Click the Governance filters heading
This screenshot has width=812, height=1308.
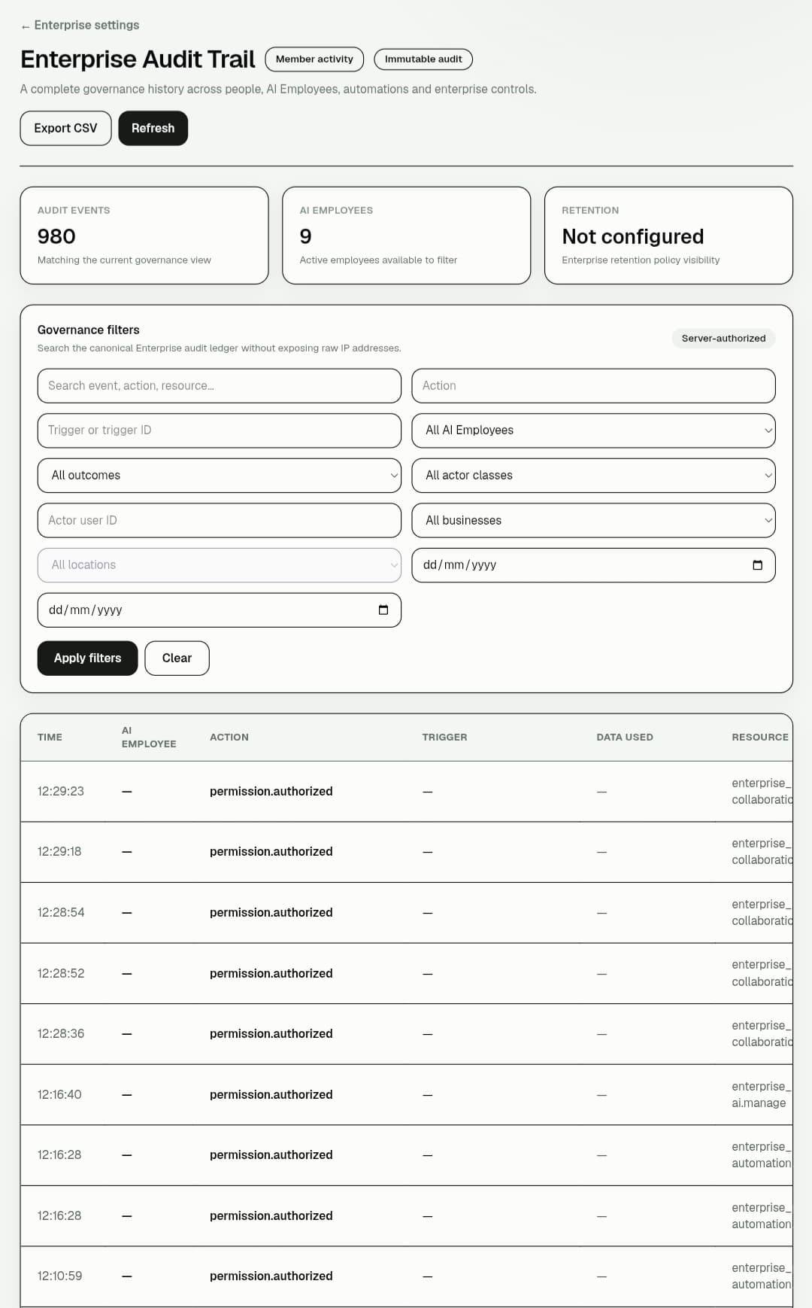[89, 330]
